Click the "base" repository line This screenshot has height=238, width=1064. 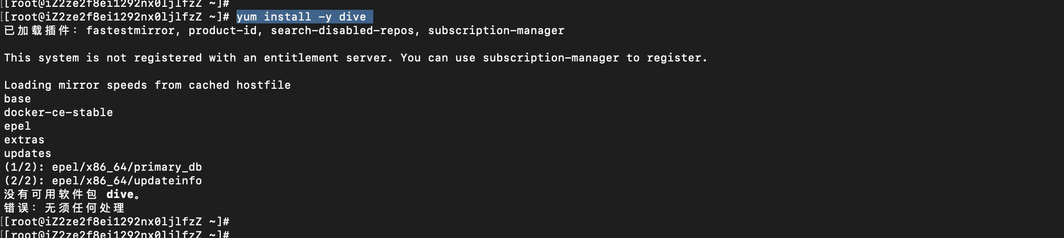18,99
